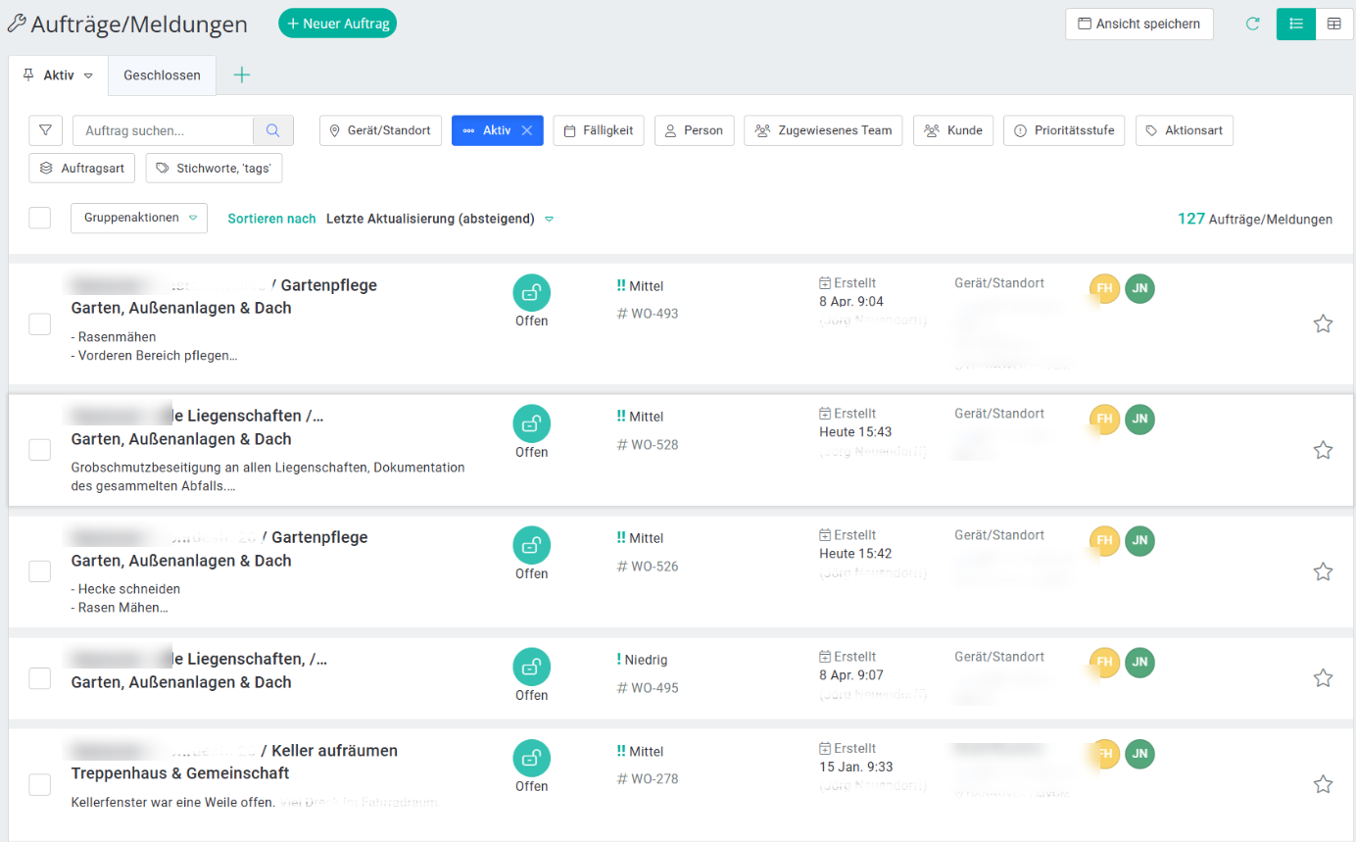Open the Gruppenaktionen dropdown
1356x842 pixels.
tap(139, 218)
